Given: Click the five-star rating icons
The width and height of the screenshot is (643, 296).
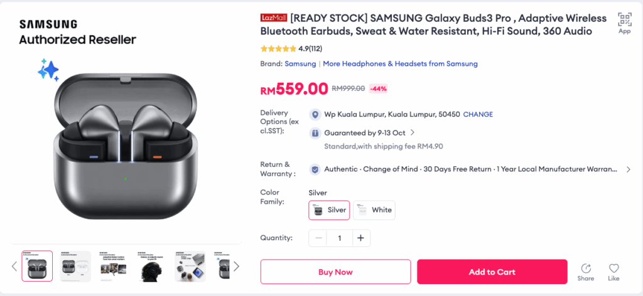Looking at the screenshot, I should [278, 48].
